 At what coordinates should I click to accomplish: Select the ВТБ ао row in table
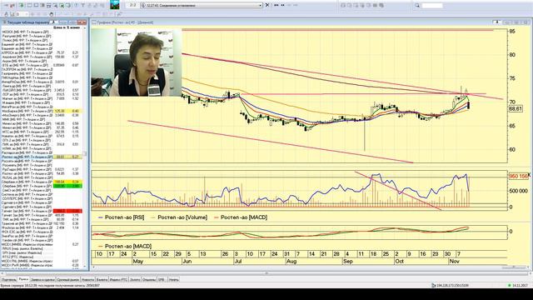(42, 65)
